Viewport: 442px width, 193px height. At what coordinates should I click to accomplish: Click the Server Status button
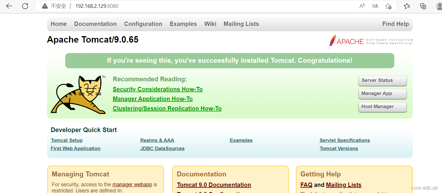[383, 81]
